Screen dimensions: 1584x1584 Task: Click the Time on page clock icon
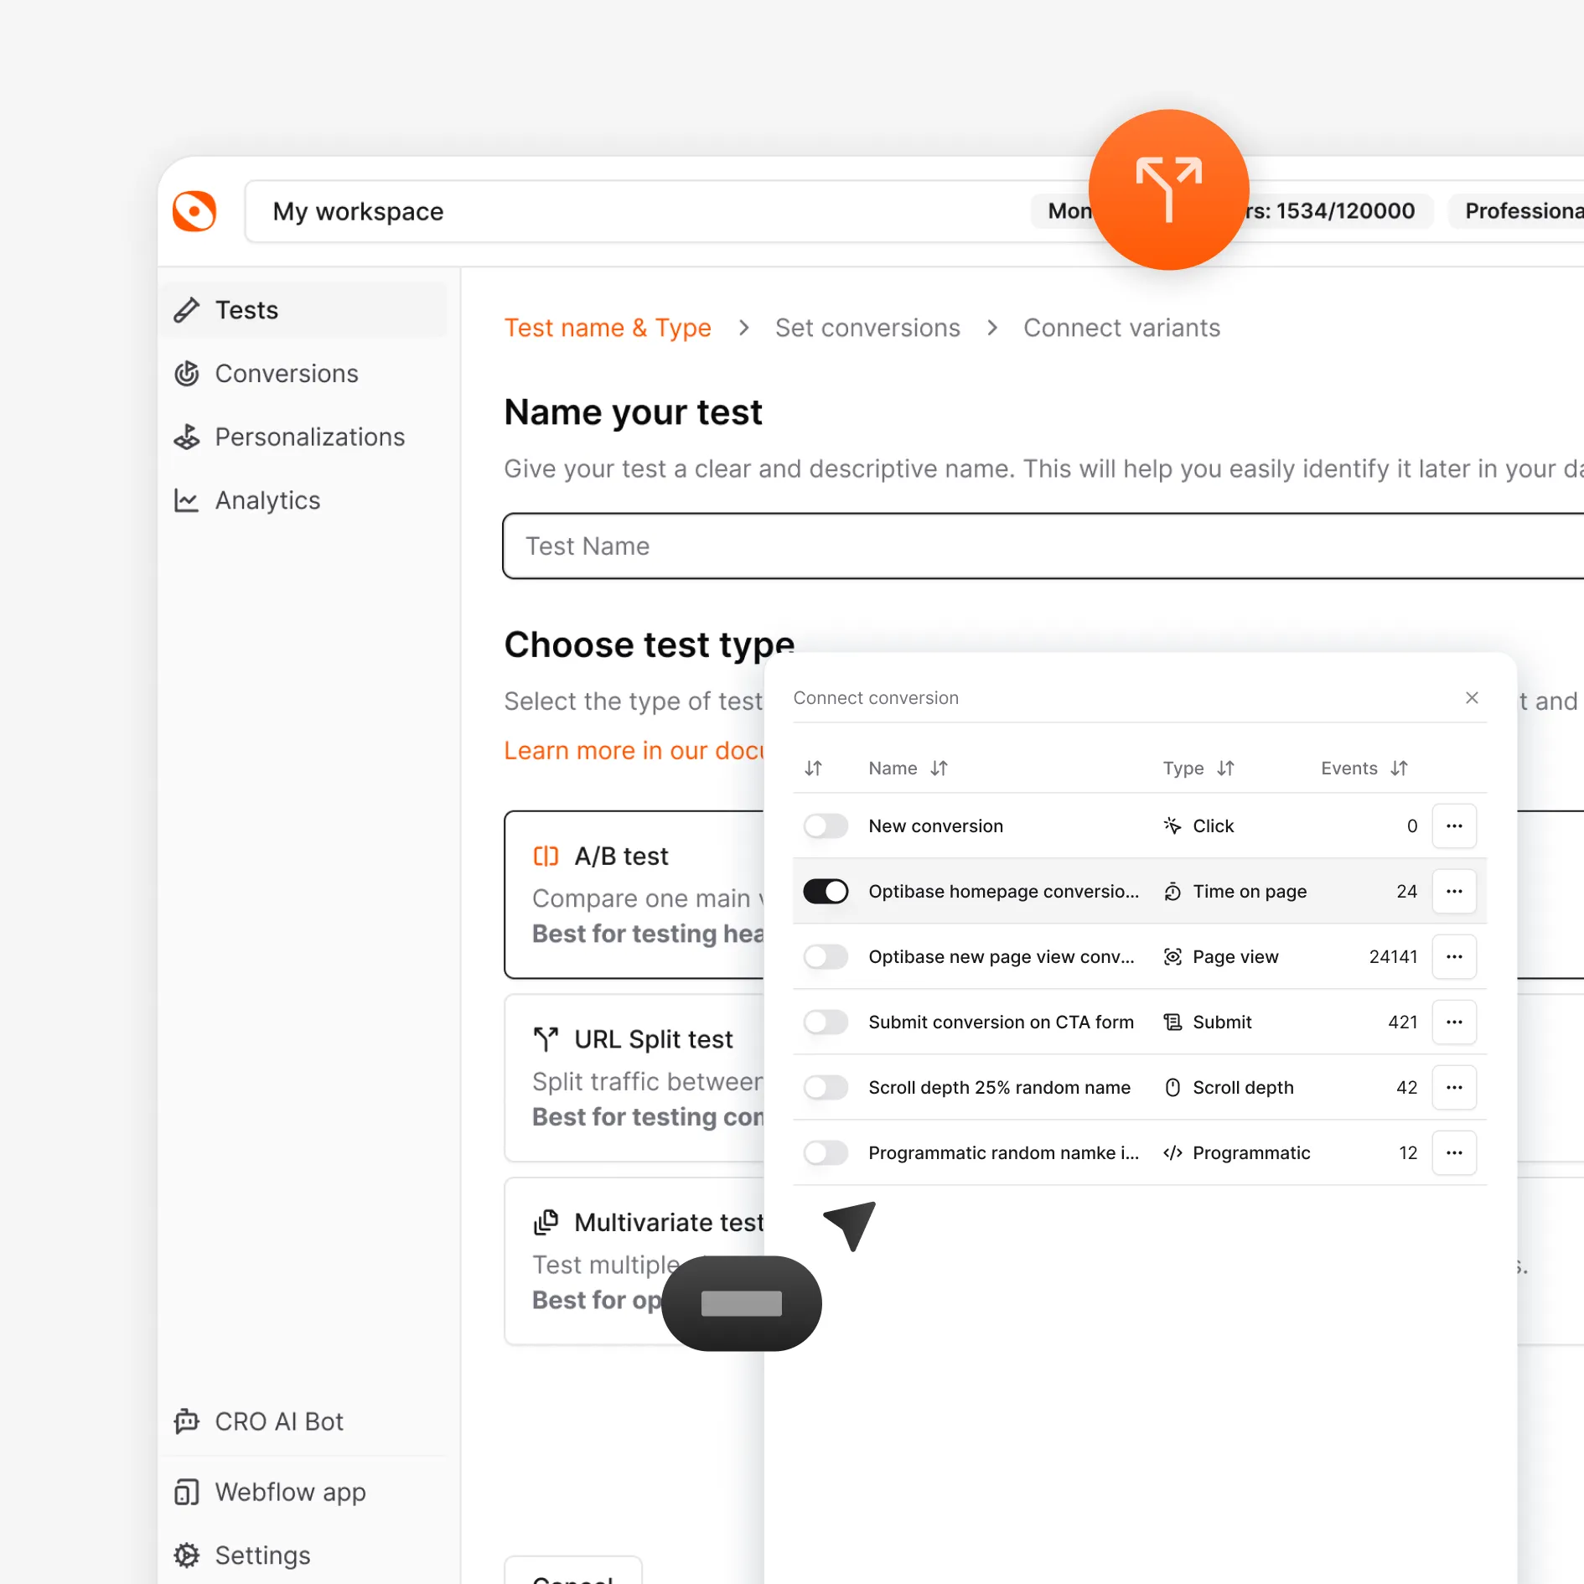pos(1172,891)
